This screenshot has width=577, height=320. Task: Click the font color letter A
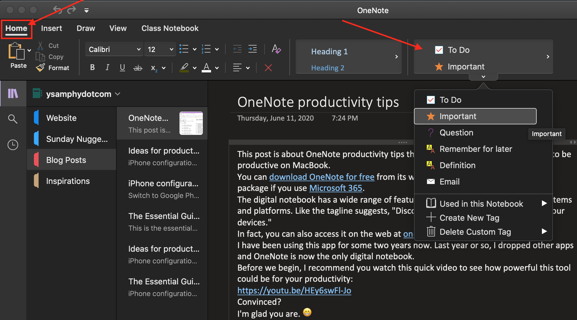pyautogui.click(x=206, y=68)
